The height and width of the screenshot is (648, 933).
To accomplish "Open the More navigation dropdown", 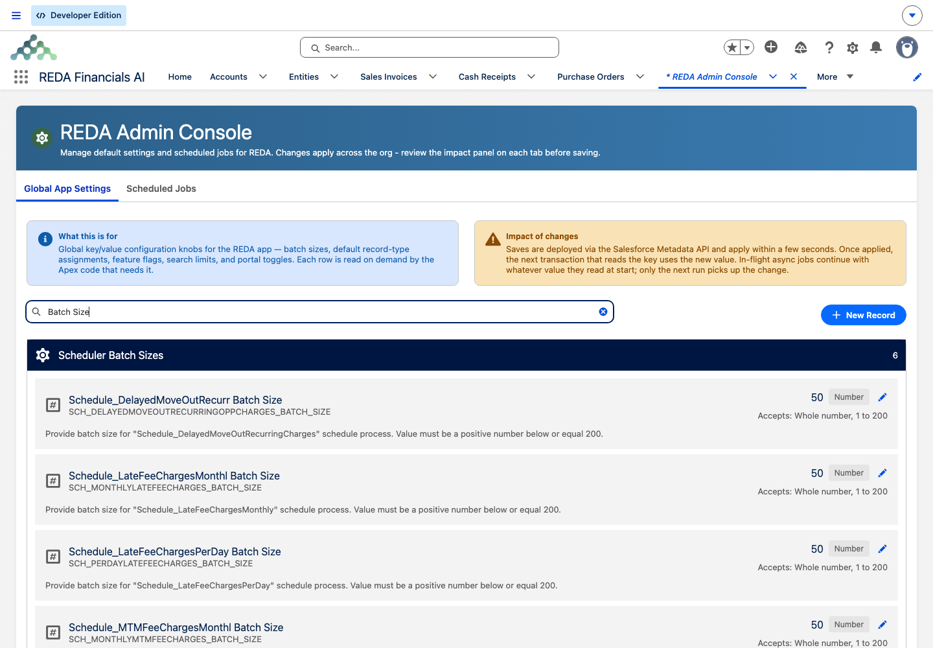I will tap(835, 76).
